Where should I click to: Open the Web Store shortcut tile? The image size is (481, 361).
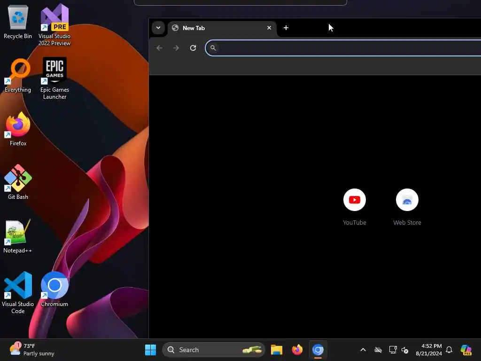407,207
